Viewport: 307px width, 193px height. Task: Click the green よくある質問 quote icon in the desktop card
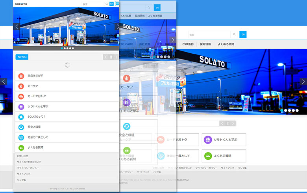tap(208, 156)
